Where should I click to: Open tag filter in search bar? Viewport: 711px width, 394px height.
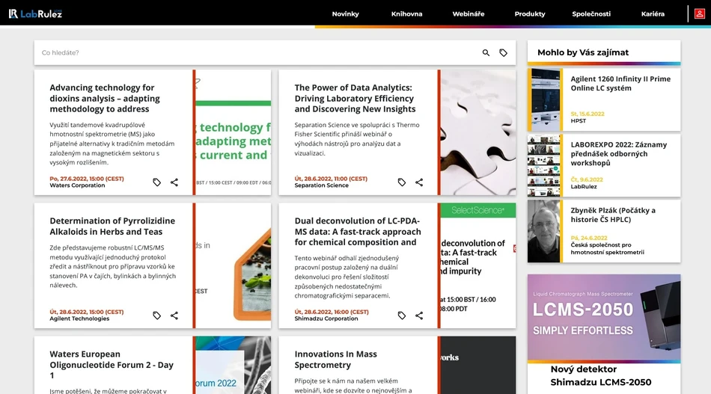(504, 53)
